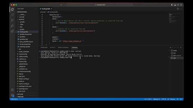Toggle primary side bar layout icon
Image resolution: width=193 pixels, height=108 pixels.
172,5
